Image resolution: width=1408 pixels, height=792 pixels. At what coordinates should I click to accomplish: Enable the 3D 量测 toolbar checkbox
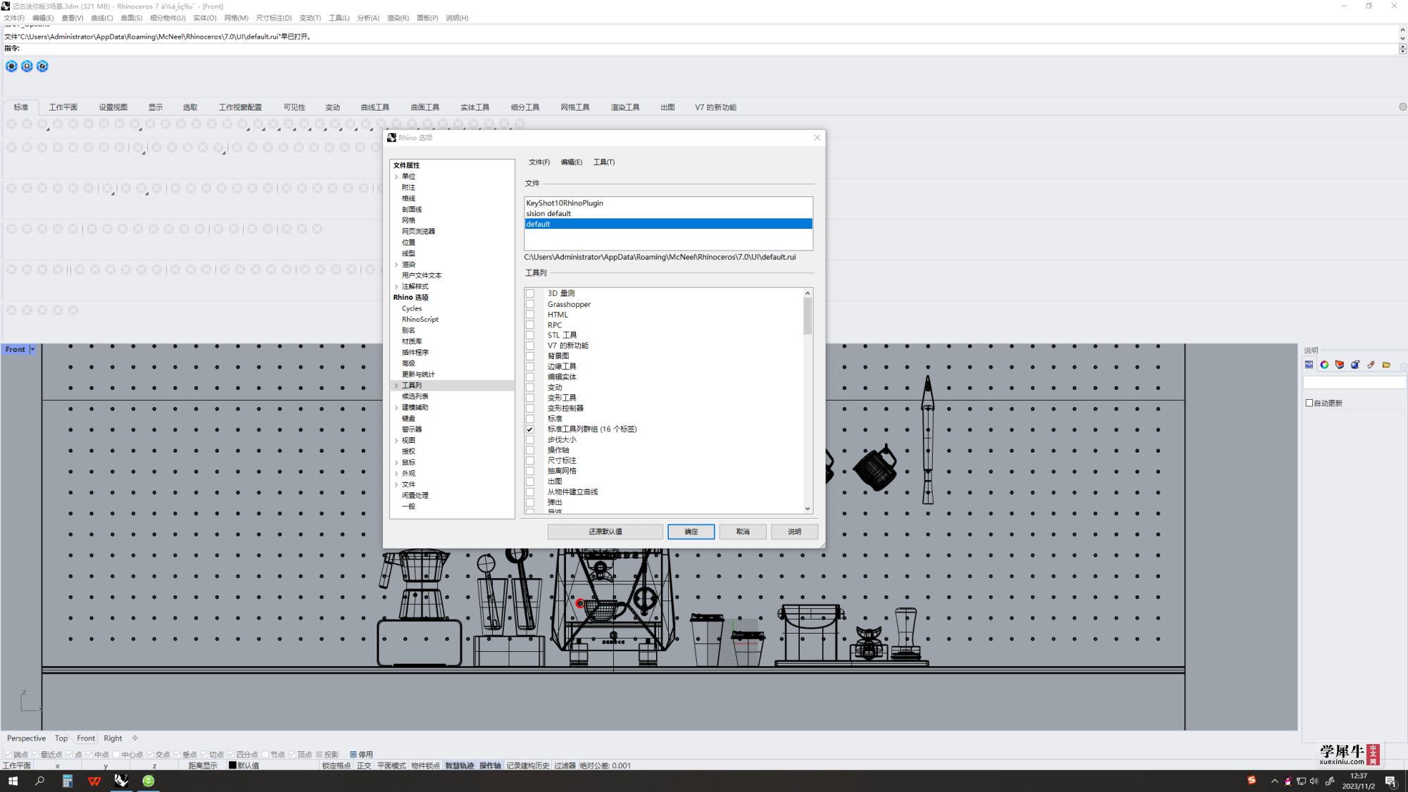click(x=530, y=294)
